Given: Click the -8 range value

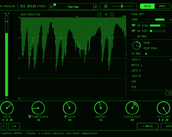Looking at the screenshot, I should pyautogui.click(x=106, y=15).
